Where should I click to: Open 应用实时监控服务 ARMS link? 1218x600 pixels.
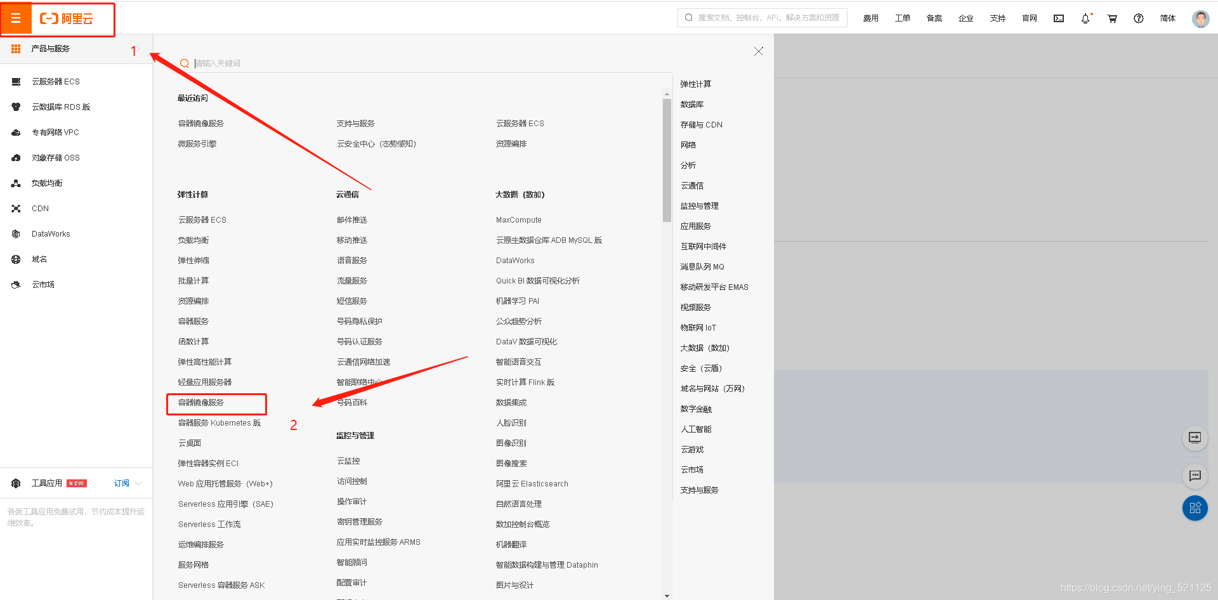click(x=379, y=542)
